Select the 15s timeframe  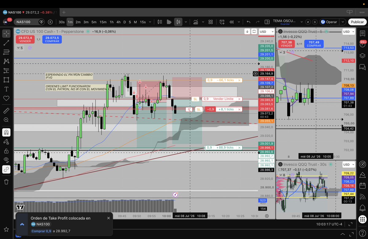pos(143,22)
